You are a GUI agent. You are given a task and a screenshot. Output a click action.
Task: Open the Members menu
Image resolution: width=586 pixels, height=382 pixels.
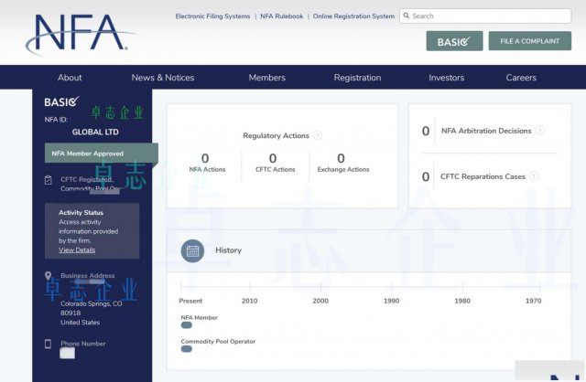[x=266, y=78]
